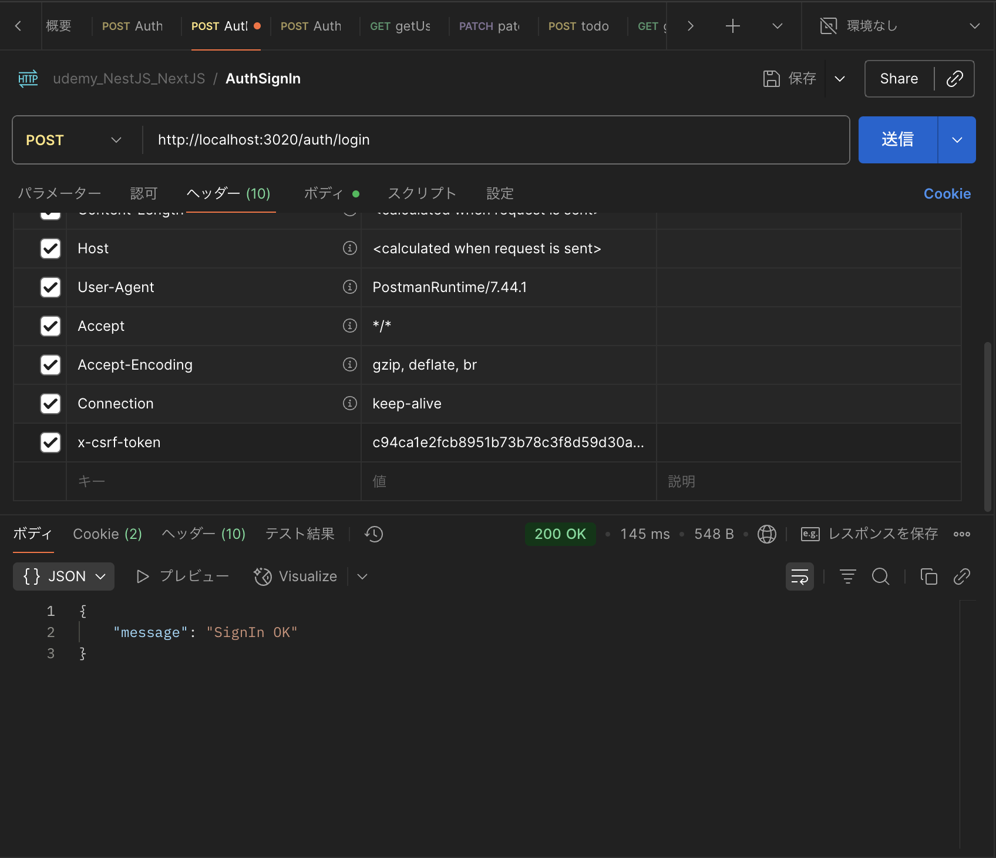
Task: Click the save floppy disk icon
Action: (x=771, y=79)
